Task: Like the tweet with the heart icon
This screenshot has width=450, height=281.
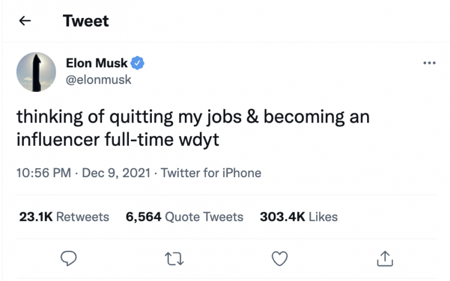Action: 280,258
